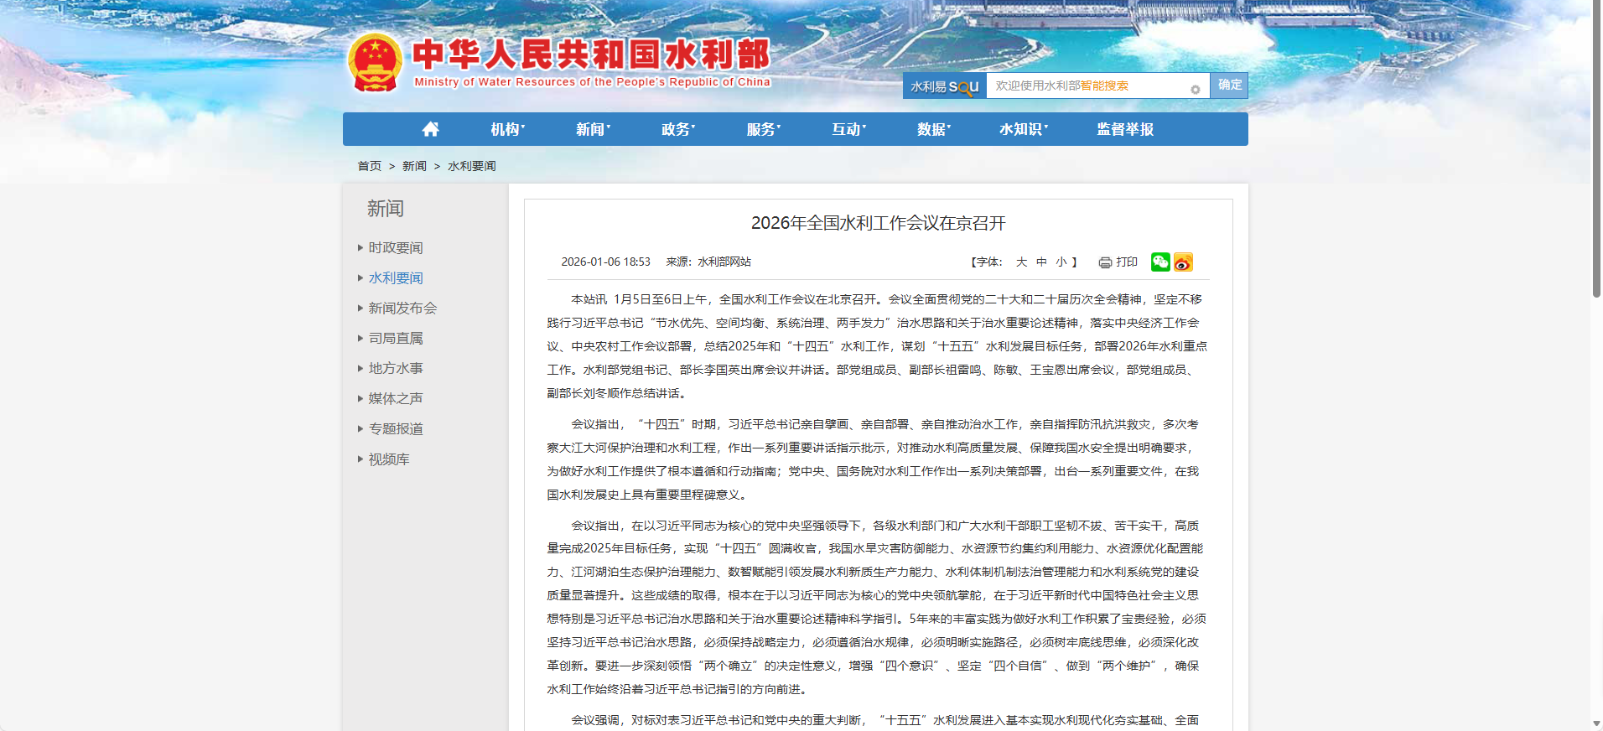Open the 监督举报 menu item
This screenshot has height=731, width=1603.
[x=1125, y=129]
